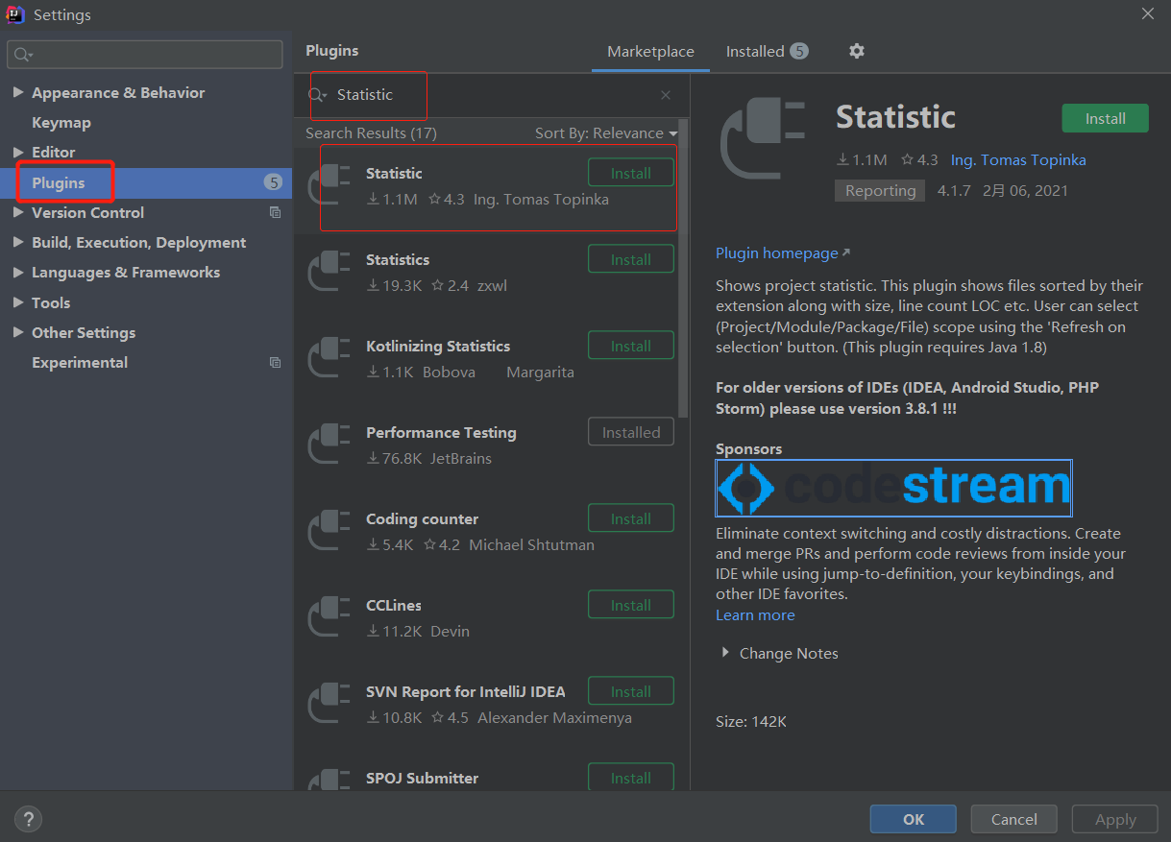Select the Kotlinizing Statistics result title

(x=438, y=346)
